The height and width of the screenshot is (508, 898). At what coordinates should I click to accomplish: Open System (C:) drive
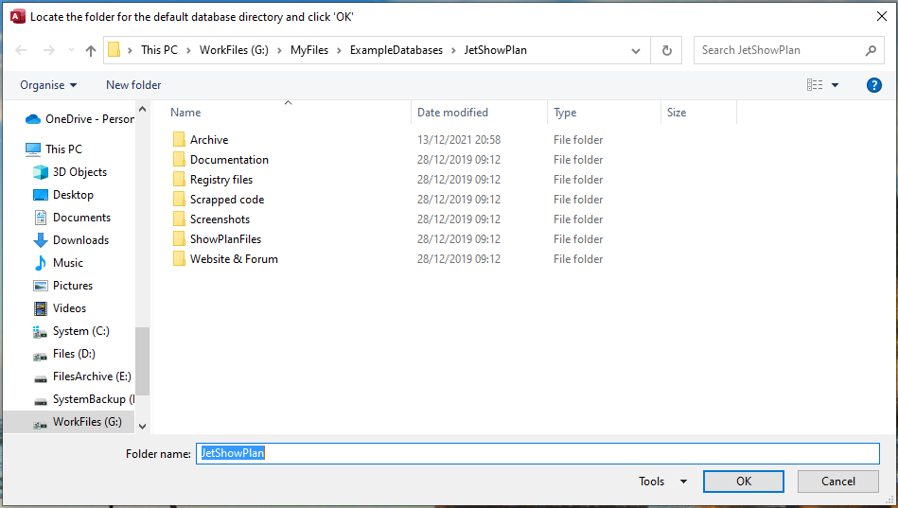point(71,331)
